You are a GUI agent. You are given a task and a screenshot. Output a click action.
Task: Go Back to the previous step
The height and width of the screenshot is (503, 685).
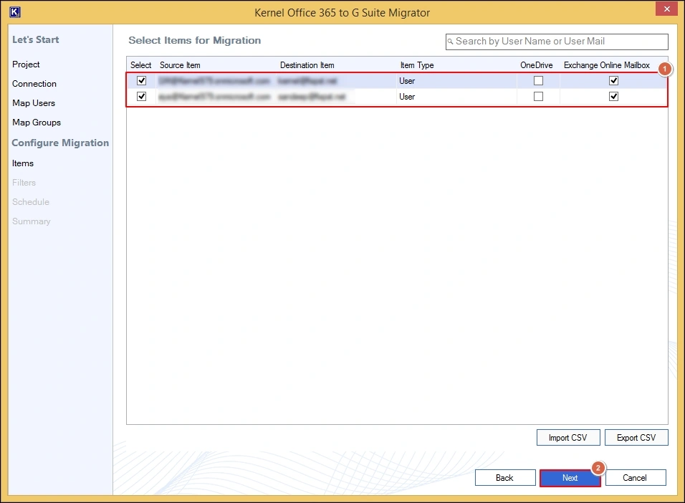(504, 478)
